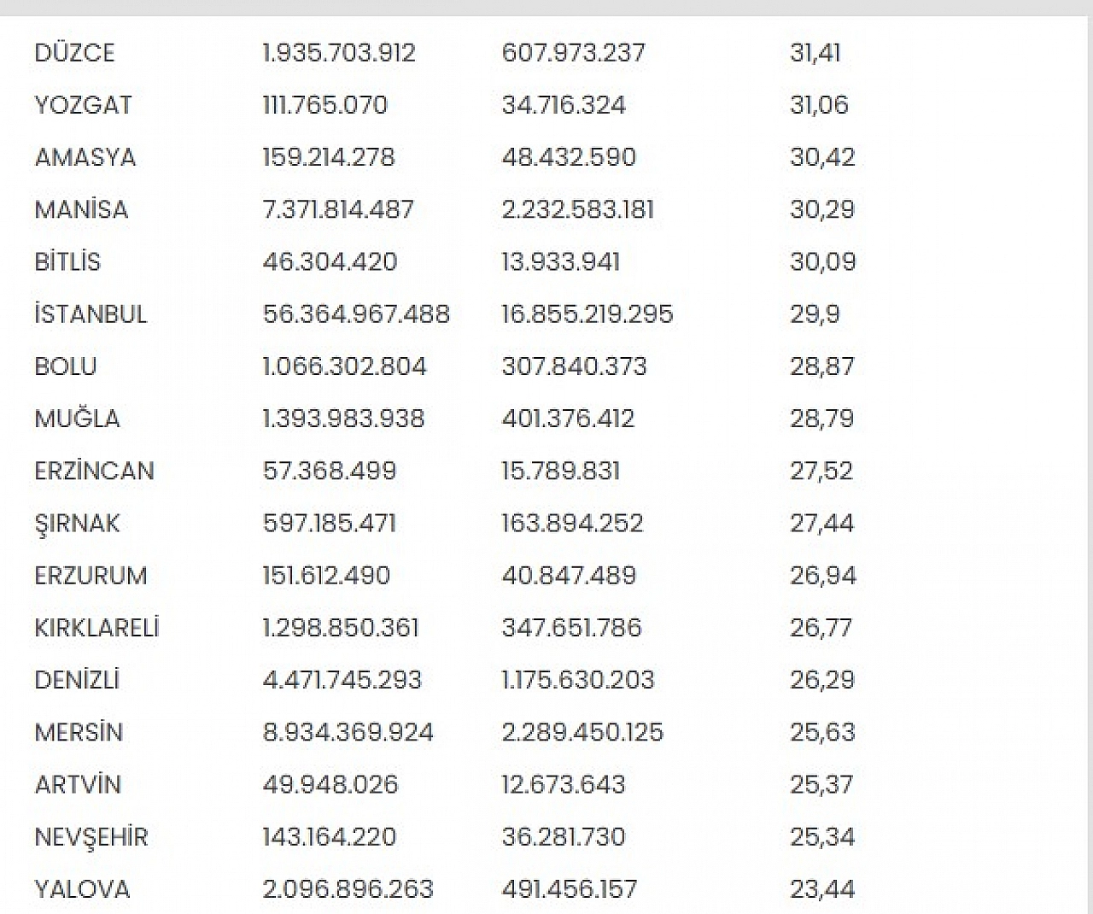Screen dimensions: 1093x914
Task: Select the DÜZCE row label
Action: tap(74, 53)
